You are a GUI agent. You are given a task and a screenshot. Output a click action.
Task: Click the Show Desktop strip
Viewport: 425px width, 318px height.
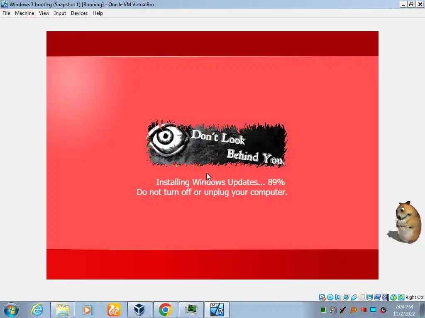pos(422,310)
